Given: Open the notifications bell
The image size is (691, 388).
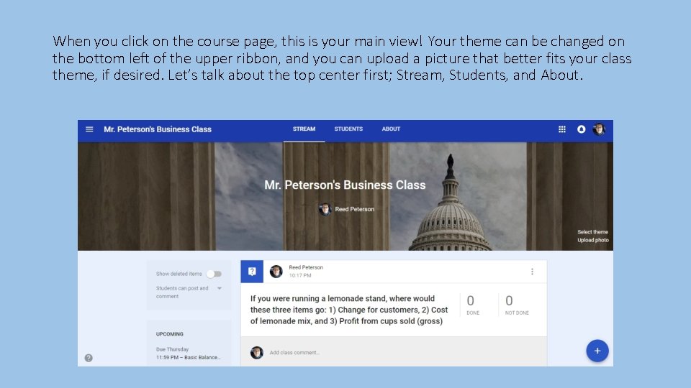Looking at the screenshot, I should (582, 129).
